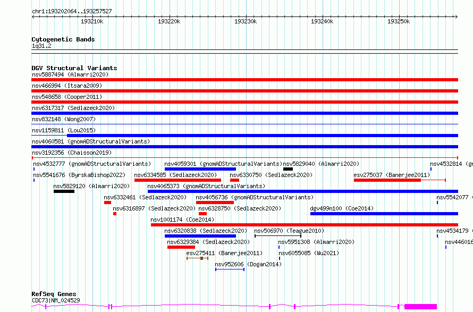
Task: Open nsv6330750 (Sedlazeck2020) label
Action: (x=271, y=175)
